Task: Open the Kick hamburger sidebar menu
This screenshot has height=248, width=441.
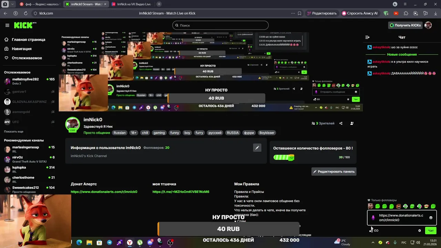Action: point(7,25)
